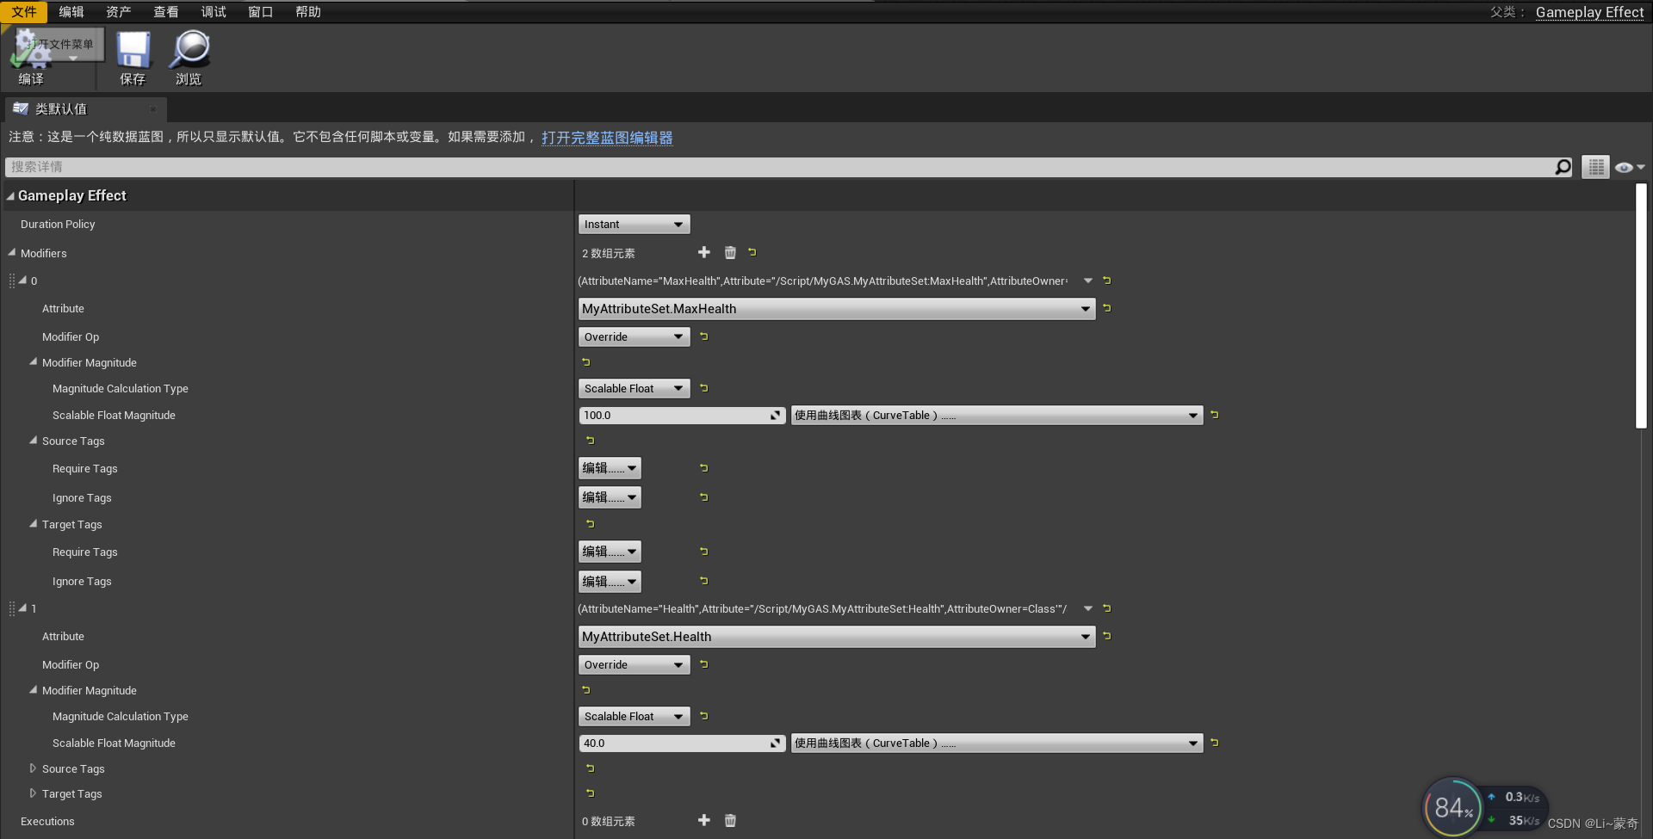Open the eye view options menu
The width and height of the screenshot is (1653, 839).
[1630, 167]
